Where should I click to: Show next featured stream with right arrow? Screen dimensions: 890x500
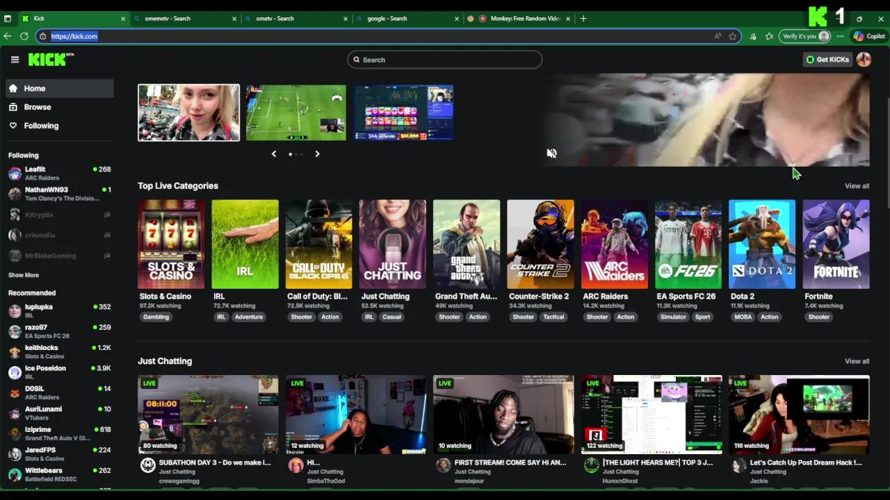click(x=317, y=154)
